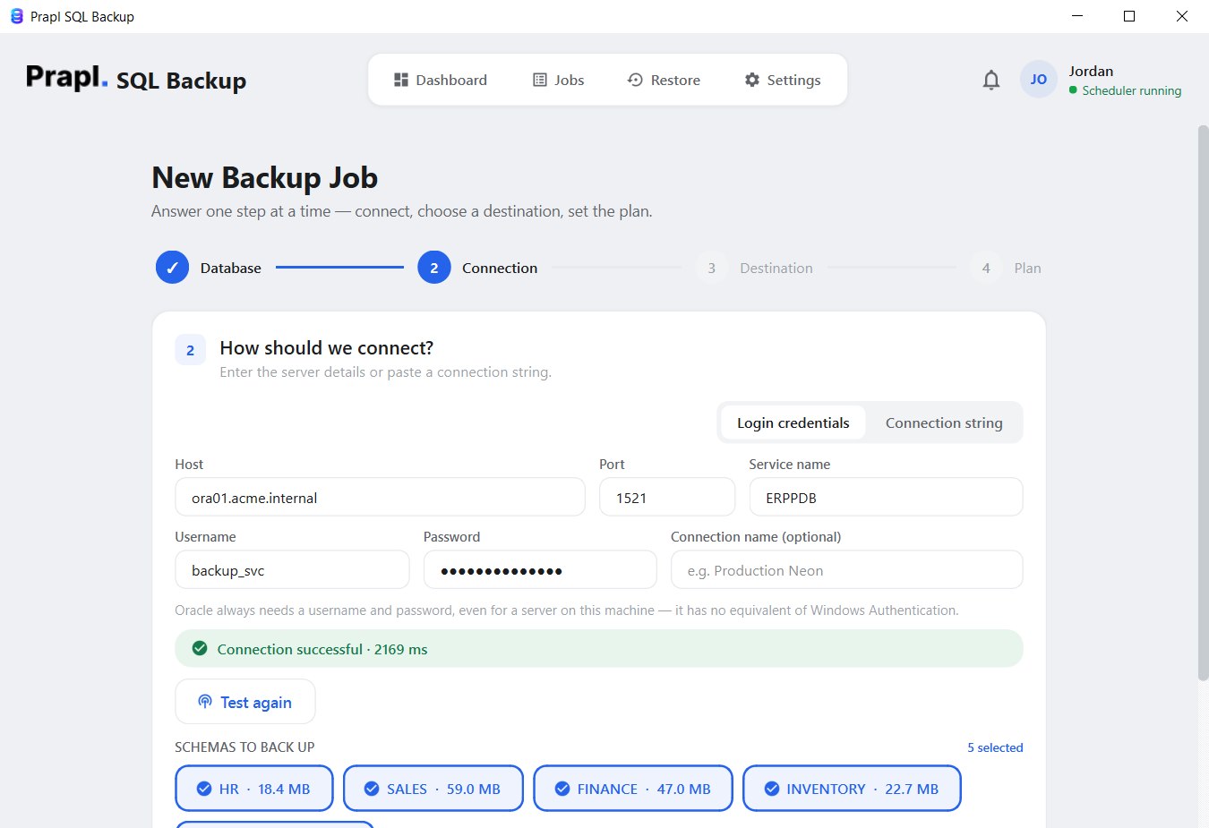Maximize the Prapl SQL Backup window
The width and height of the screenshot is (1209, 828).
tap(1129, 16)
